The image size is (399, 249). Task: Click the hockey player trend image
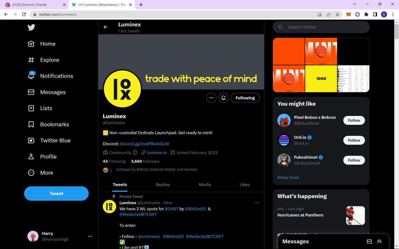coord(355,215)
